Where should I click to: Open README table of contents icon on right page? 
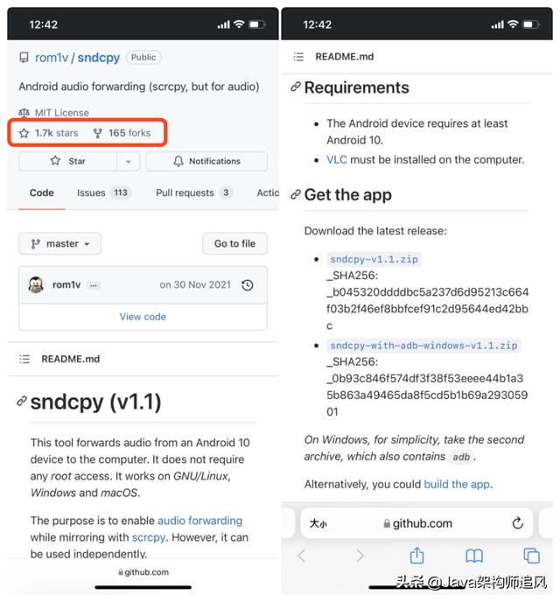click(298, 57)
